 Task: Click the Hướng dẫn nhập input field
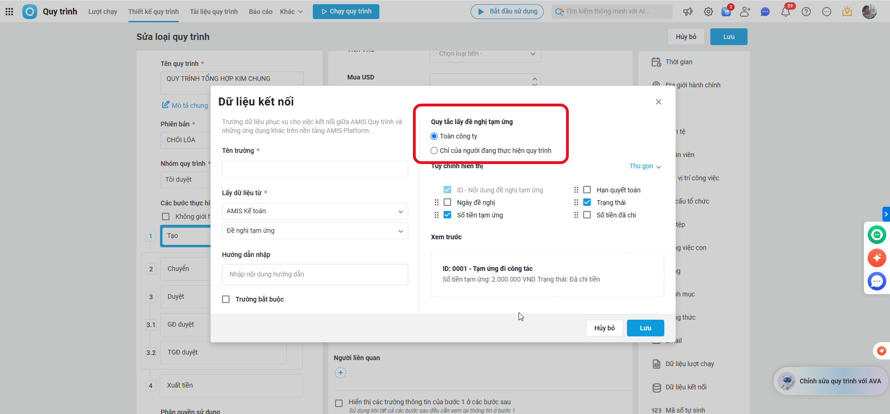315,275
